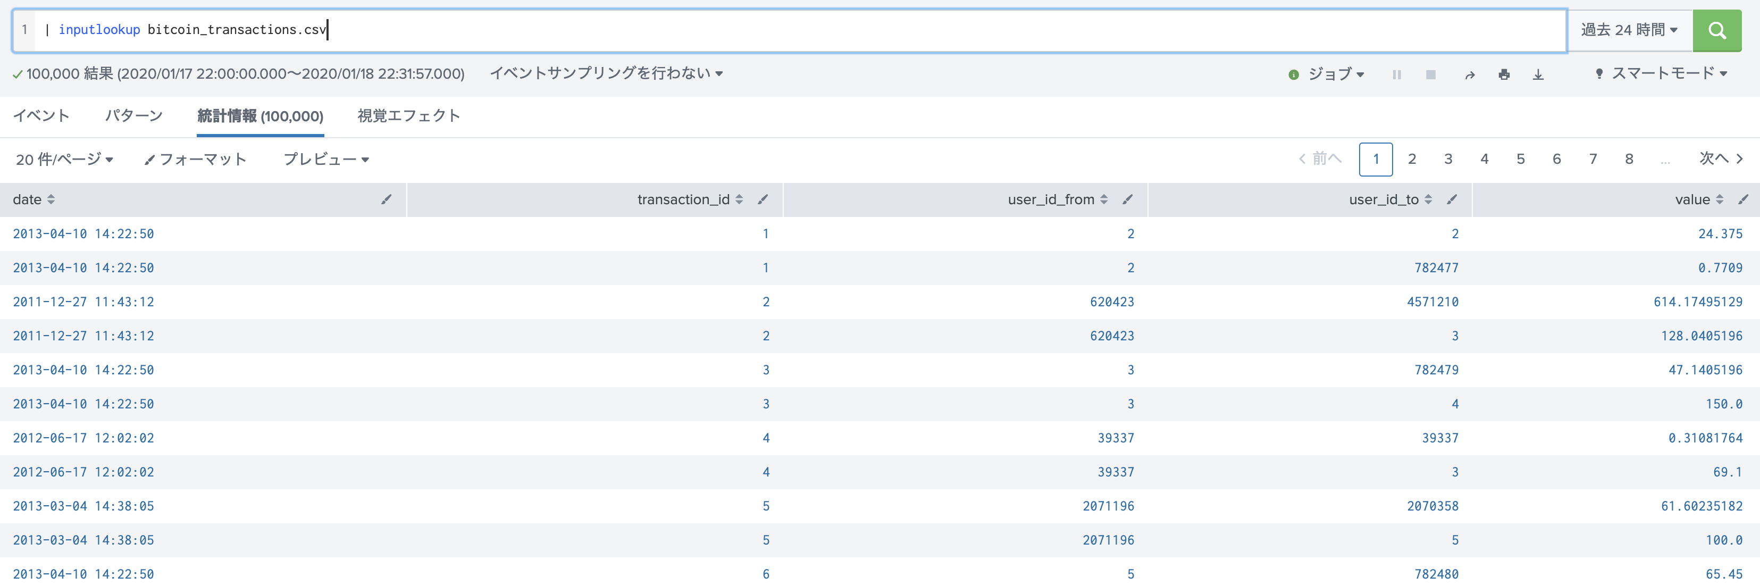Screen dimensions: 1760x585
Task: Click the pause job icon
Action: pos(1396,74)
